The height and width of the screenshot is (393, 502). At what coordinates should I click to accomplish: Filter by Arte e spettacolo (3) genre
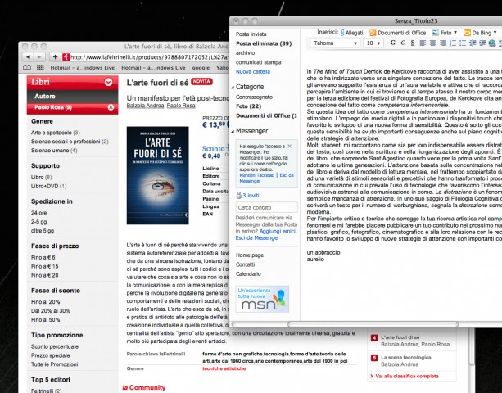(x=56, y=133)
